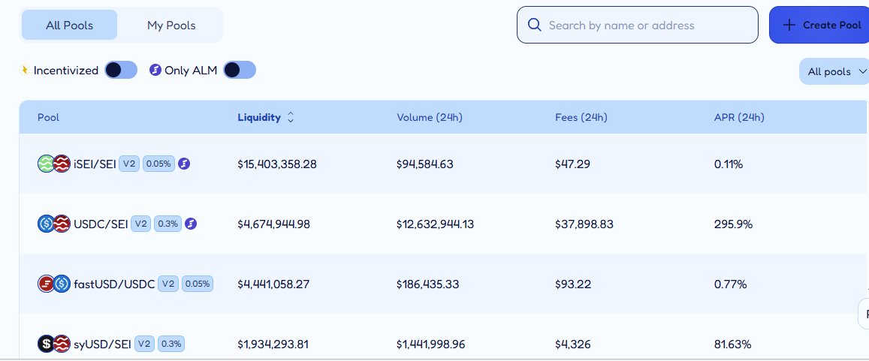Click liquidity value $4,441,058.27
The image size is (869, 361).
pyautogui.click(x=273, y=284)
